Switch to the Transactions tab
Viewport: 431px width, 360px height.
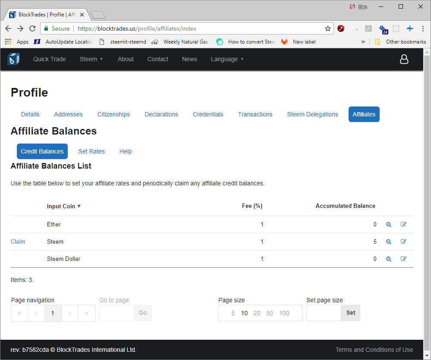tap(255, 114)
